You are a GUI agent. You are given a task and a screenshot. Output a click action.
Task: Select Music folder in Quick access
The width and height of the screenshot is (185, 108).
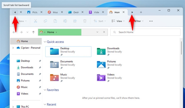pyautogui.click(x=63, y=78)
